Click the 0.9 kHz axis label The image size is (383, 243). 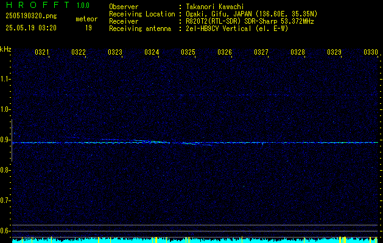pyautogui.click(x=5, y=140)
